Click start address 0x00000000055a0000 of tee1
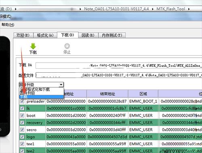Viewport: 202px width, 153px height. [x=66, y=144]
